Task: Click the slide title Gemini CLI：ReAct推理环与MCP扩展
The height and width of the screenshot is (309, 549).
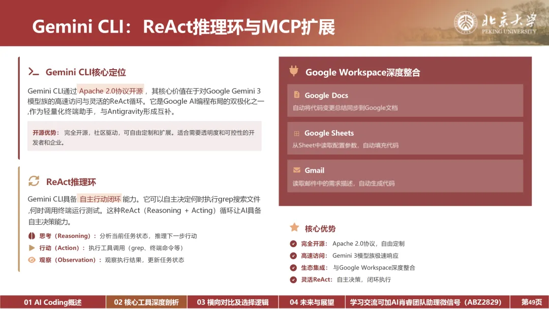Action: [x=184, y=26]
